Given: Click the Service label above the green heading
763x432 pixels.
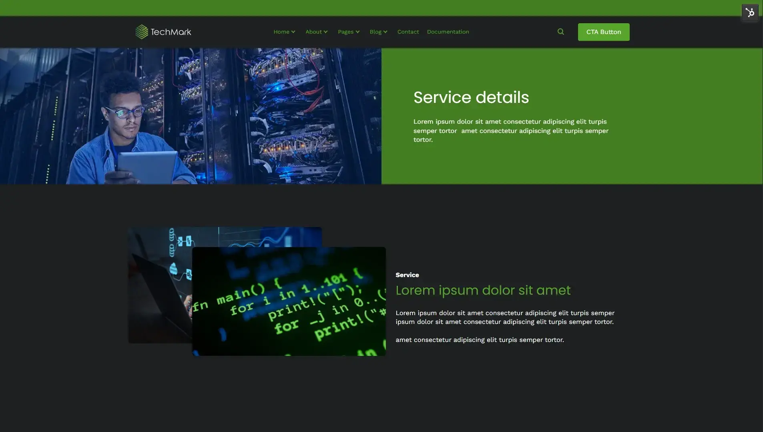Looking at the screenshot, I should 407,275.
